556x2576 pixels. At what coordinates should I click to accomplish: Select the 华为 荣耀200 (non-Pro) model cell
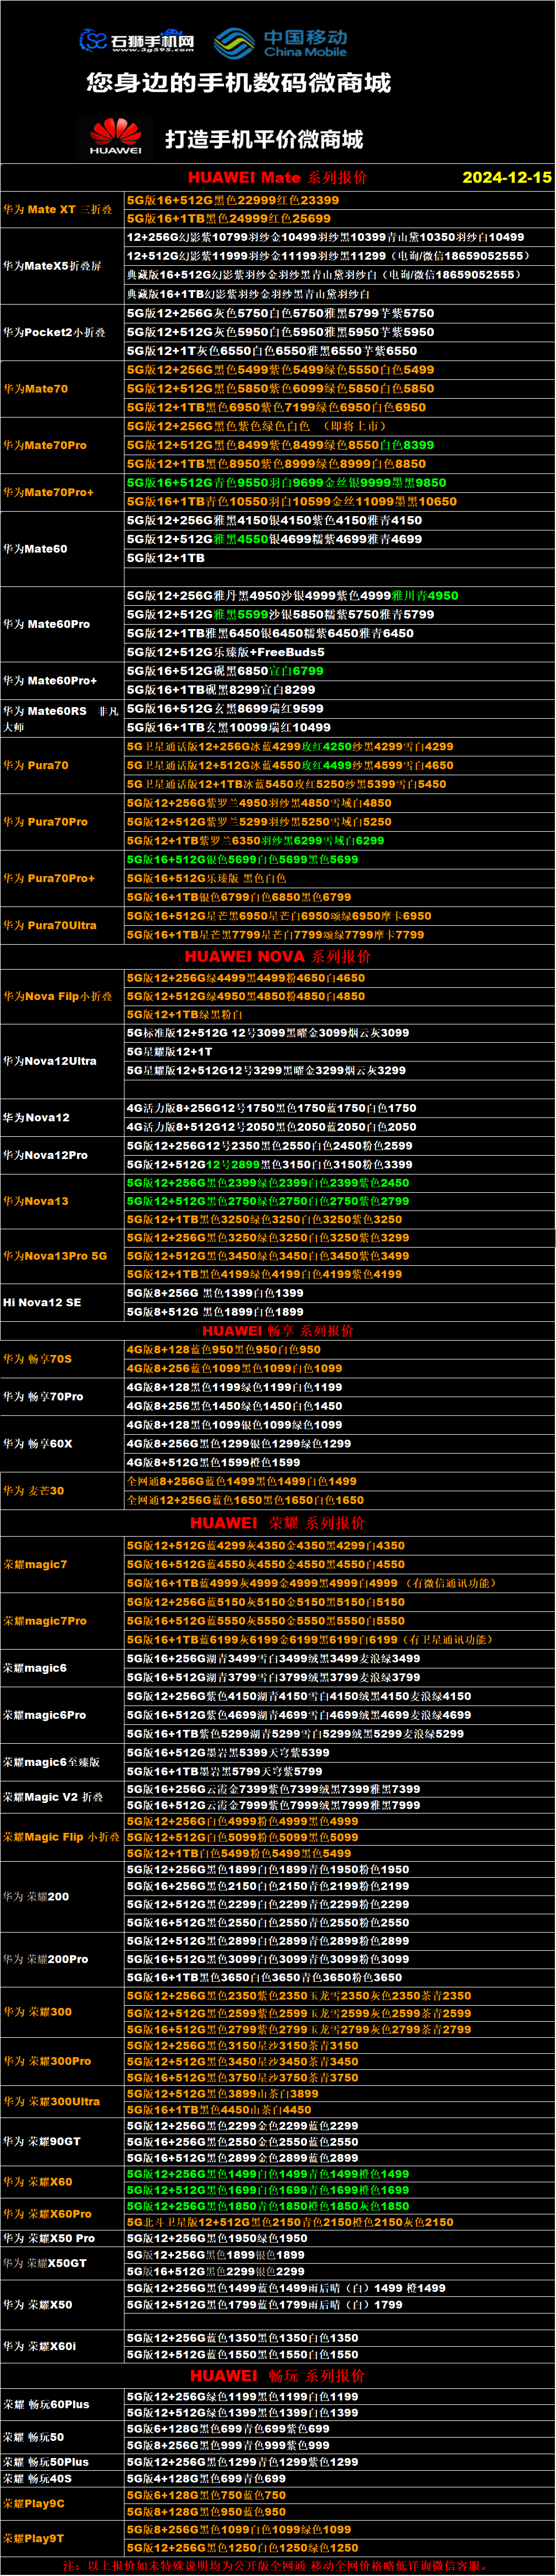63,1896
